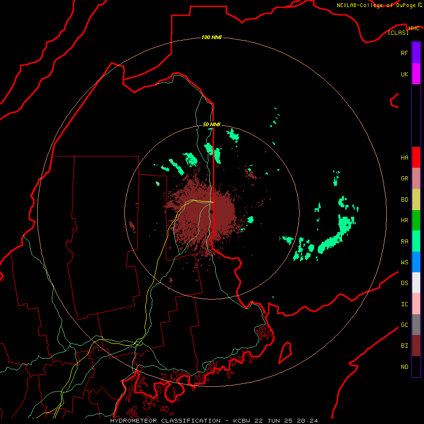424x424 pixels.
Task: Click the RA legend label
Action: pyautogui.click(x=404, y=241)
